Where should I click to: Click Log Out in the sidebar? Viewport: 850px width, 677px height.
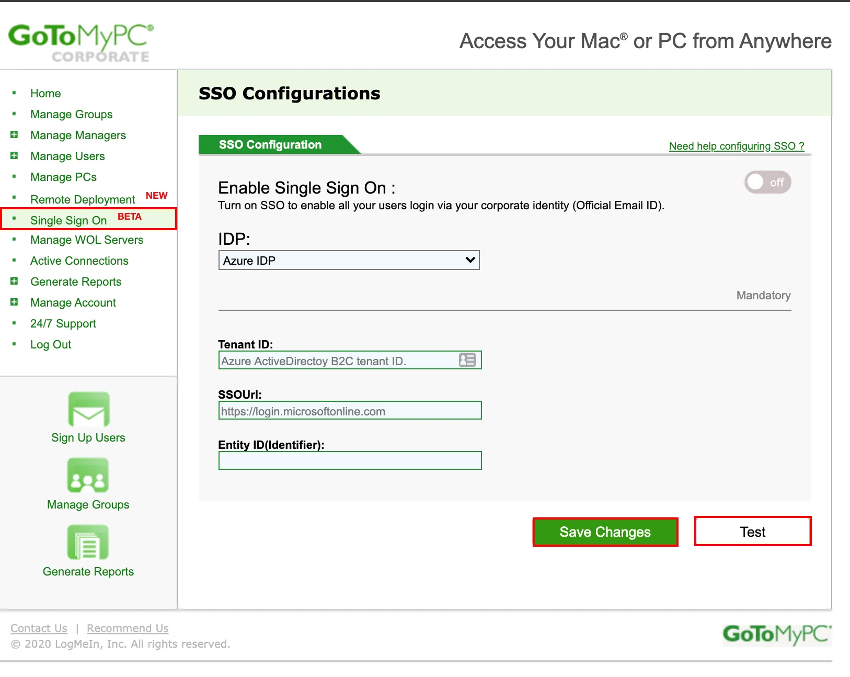51,344
